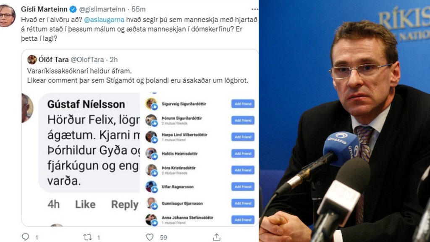430x242 pixels.
Task: Click Reply under Gústaf Níelsson's comment
Action: point(125,205)
